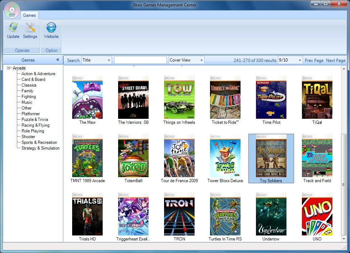The width and height of the screenshot is (350, 253).
Task: Click the DVD disc application button
Action: (12, 10)
